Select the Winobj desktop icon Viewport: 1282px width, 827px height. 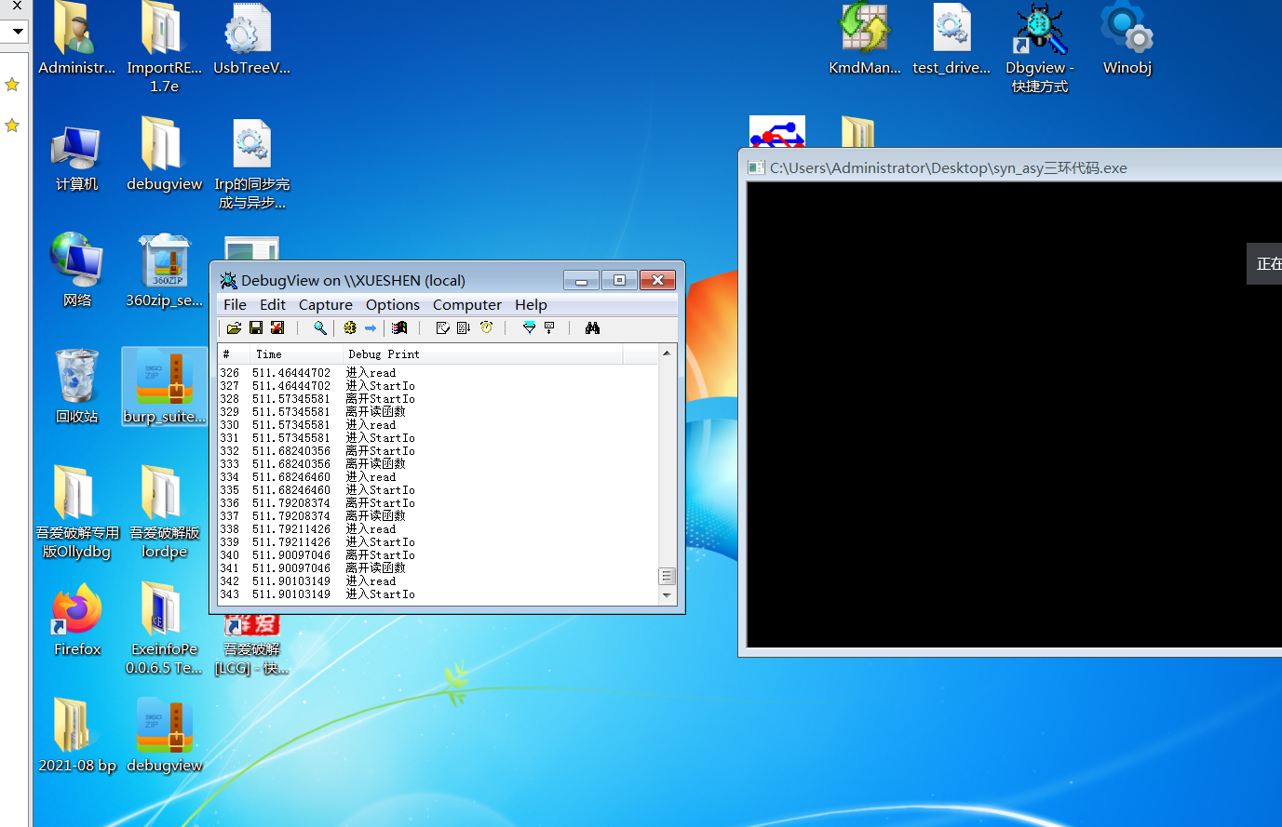tap(1127, 39)
